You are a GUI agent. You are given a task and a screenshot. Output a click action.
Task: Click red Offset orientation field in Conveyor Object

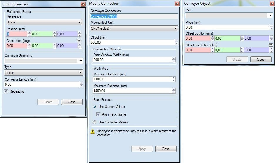point(198,50)
